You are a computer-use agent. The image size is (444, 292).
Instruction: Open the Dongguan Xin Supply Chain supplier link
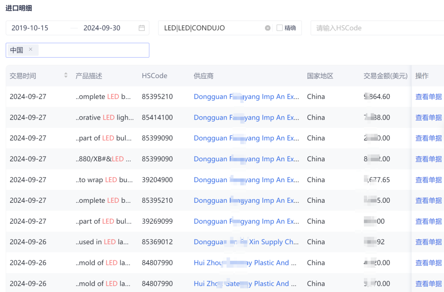point(245,242)
